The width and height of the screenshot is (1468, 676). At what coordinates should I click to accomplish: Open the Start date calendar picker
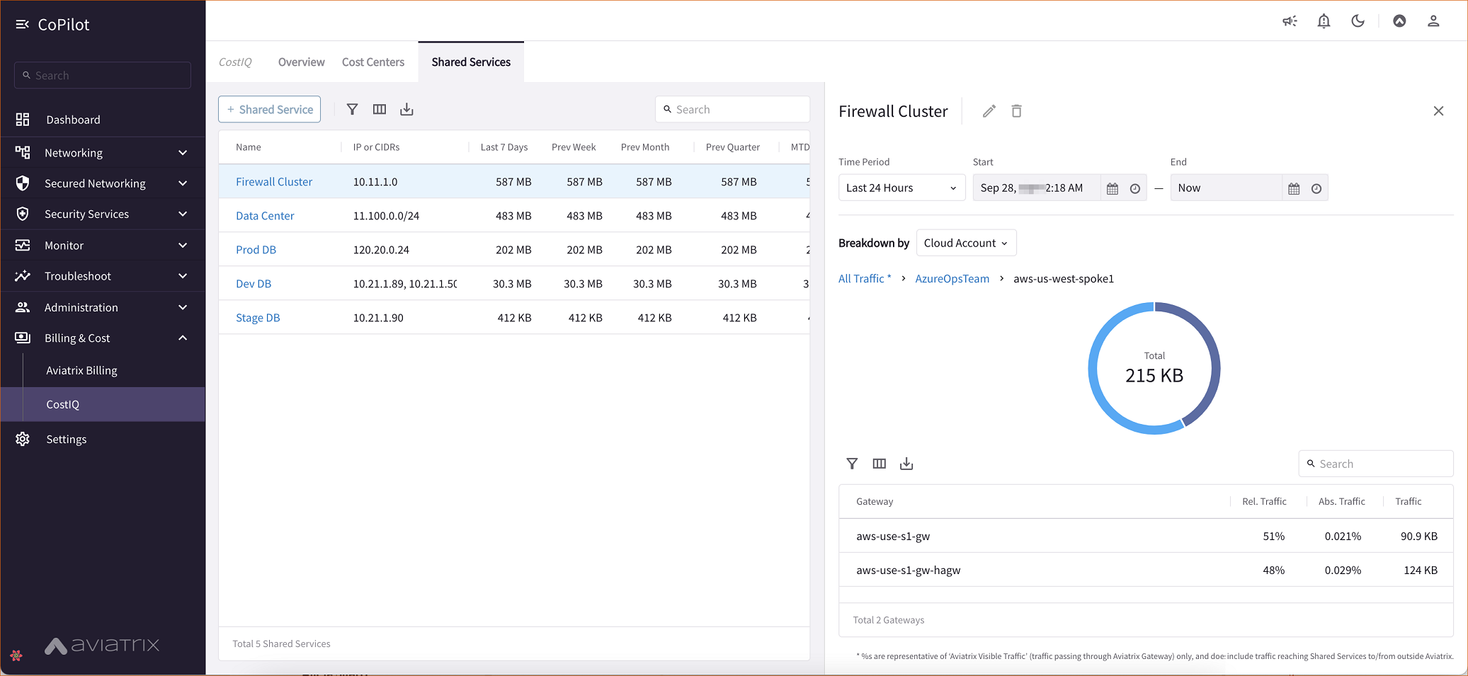(x=1113, y=188)
